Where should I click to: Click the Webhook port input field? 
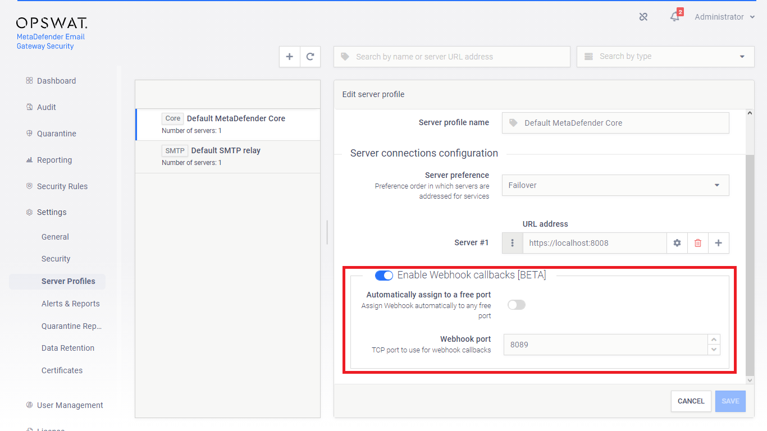[605, 345]
